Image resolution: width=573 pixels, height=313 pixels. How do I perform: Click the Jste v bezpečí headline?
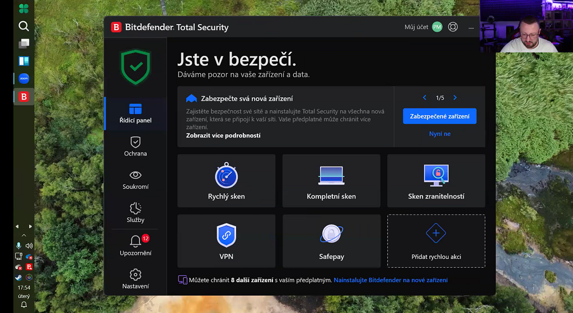[237, 59]
